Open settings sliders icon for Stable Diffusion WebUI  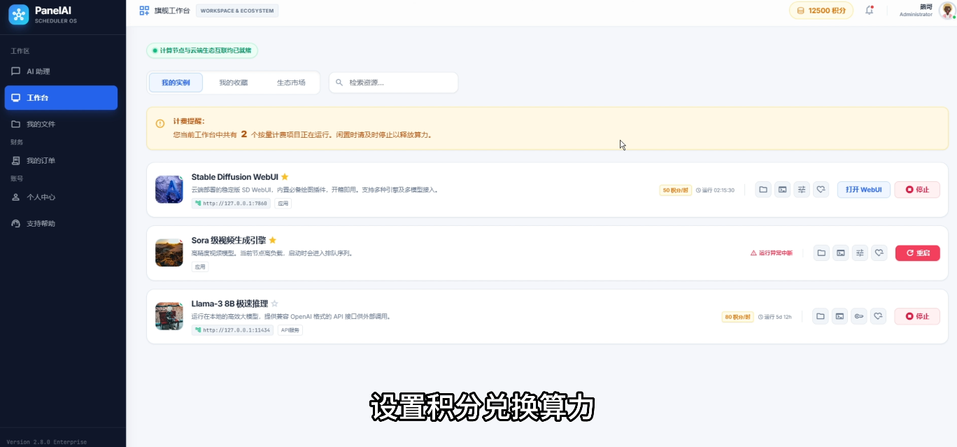pyautogui.click(x=802, y=190)
